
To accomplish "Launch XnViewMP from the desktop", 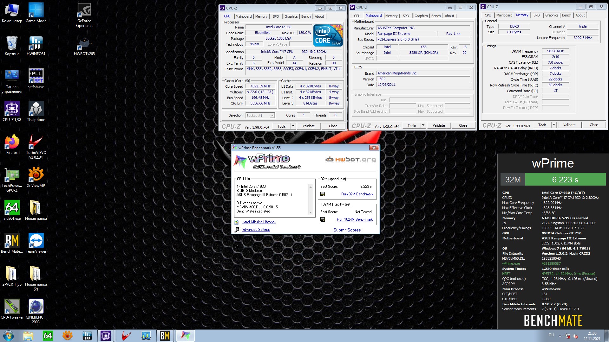I will pyautogui.click(x=36, y=177).
